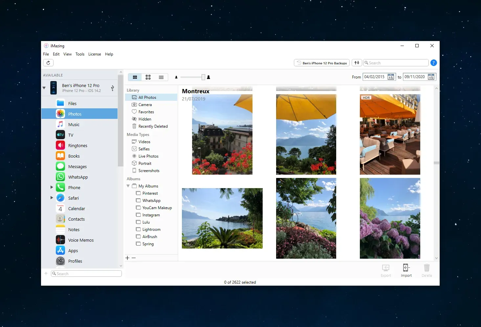Viewport: 481px width, 327px height.
Task: Click the blue help question mark
Action: pyautogui.click(x=433, y=62)
